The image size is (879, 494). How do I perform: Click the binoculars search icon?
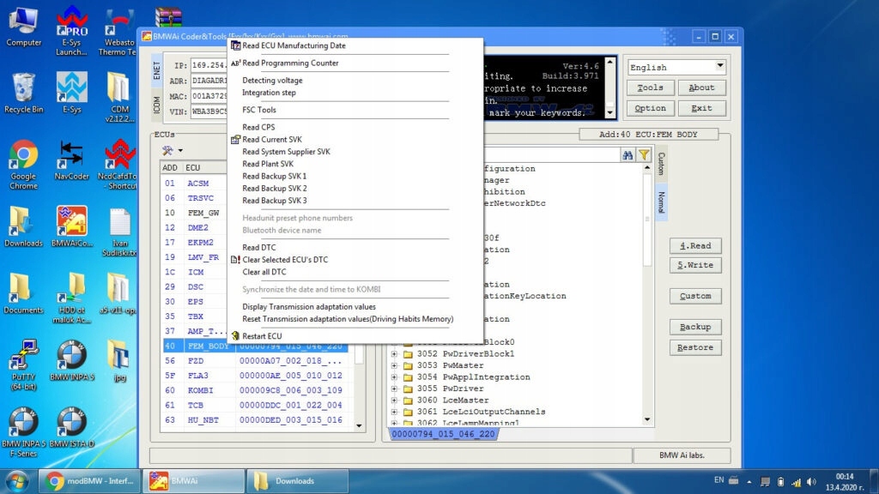(x=628, y=154)
